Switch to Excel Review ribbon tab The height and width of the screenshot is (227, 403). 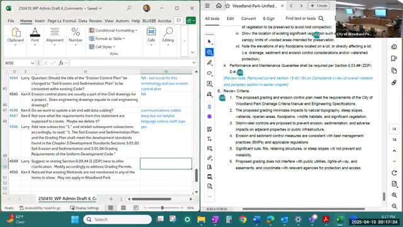point(95,21)
